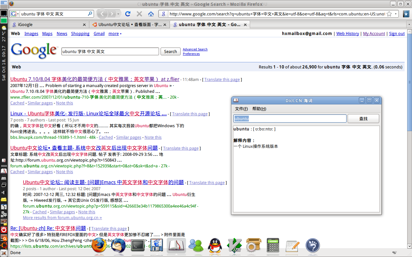Select the dictionary book dock icon
This screenshot has height=257, width=412.
(176, 246)
